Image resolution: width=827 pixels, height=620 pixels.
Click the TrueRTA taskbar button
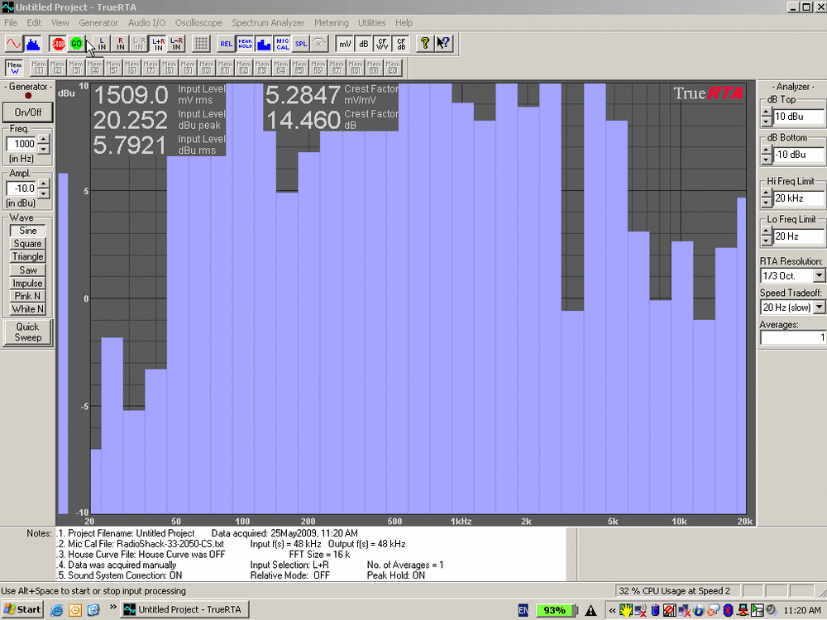(184, 609)
